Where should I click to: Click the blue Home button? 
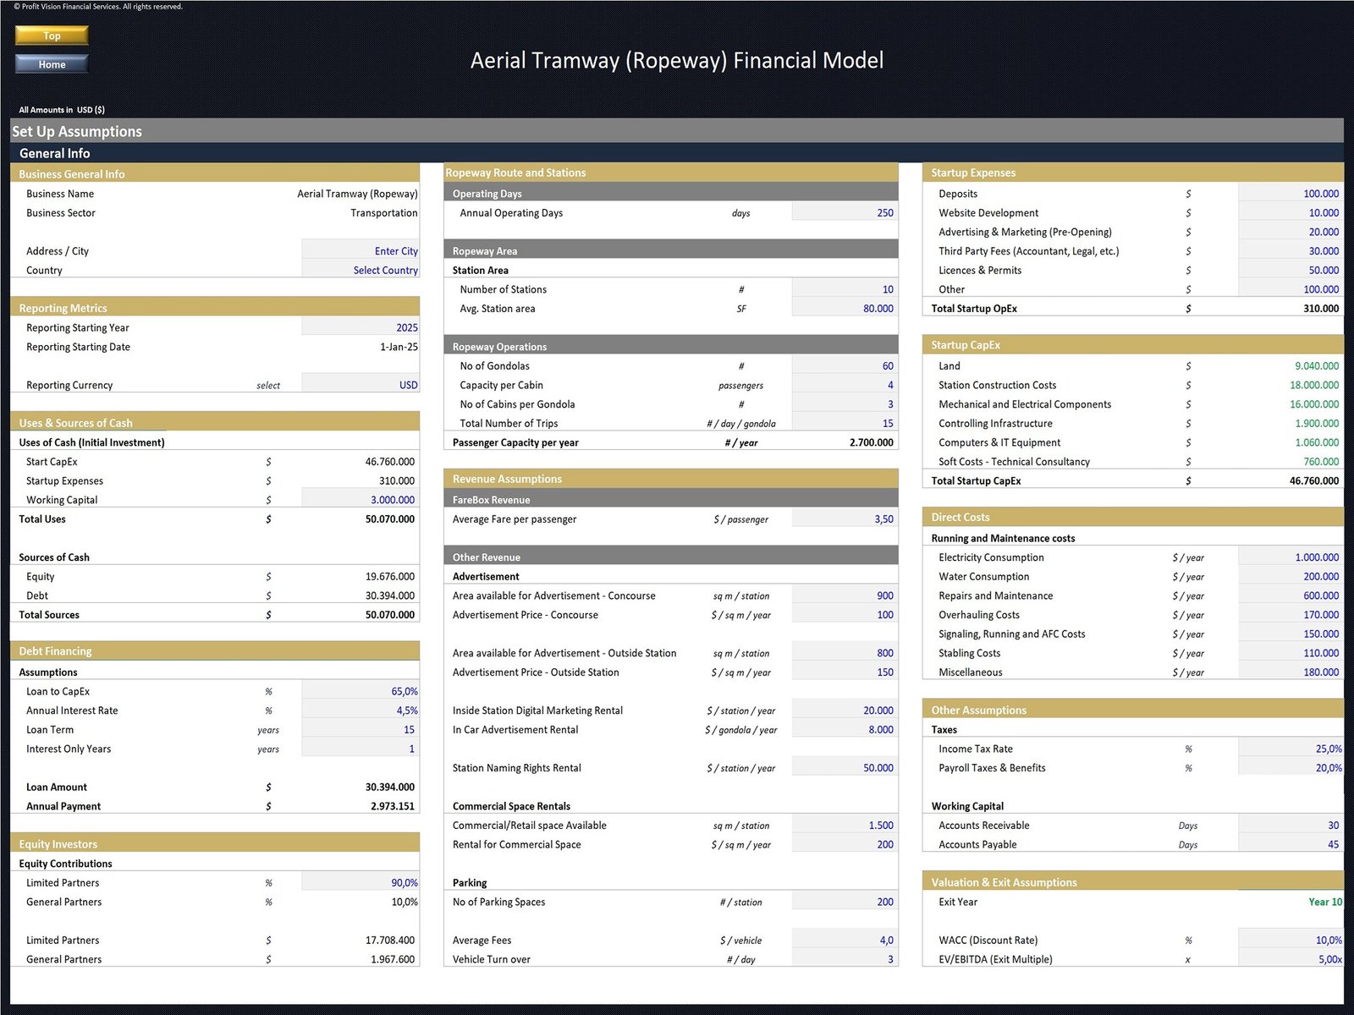pyautogui.click(x=52, y=64)
